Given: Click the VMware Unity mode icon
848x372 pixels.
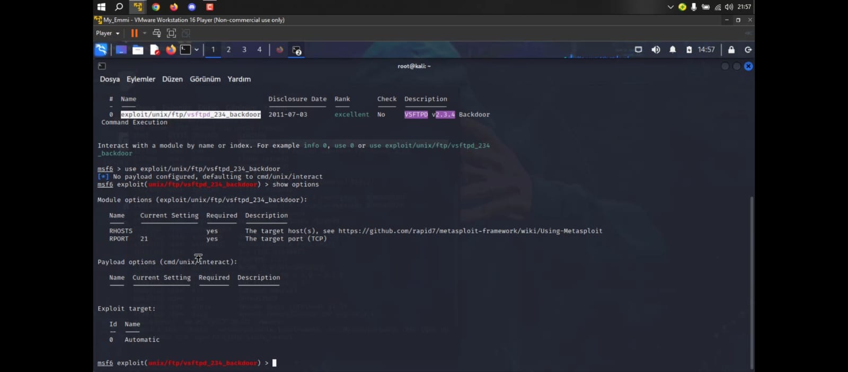Looking at the screenshot, I should 186,33.
